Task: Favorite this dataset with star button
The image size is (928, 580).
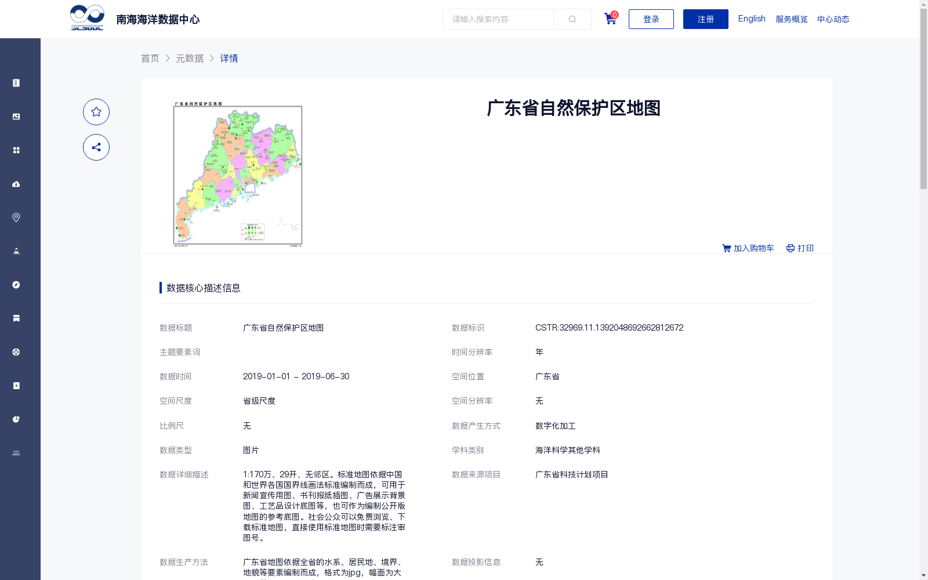Action: coord(96,112)
